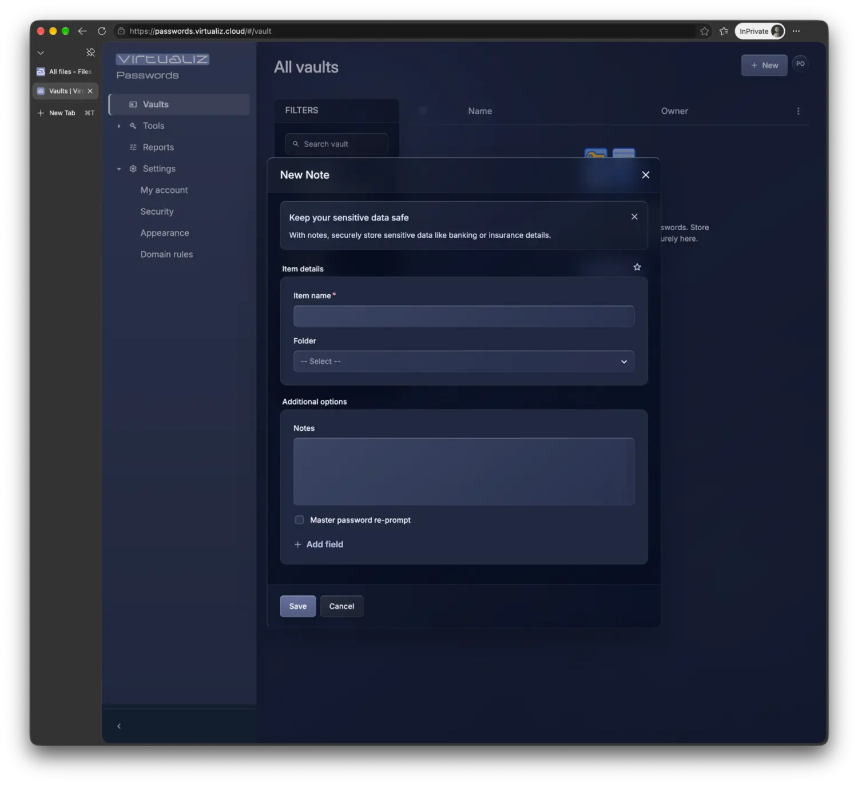Click the browser address bar URL
Image resolution: width=858 pixels, height=785 pixels.
(x=200, y=31)
